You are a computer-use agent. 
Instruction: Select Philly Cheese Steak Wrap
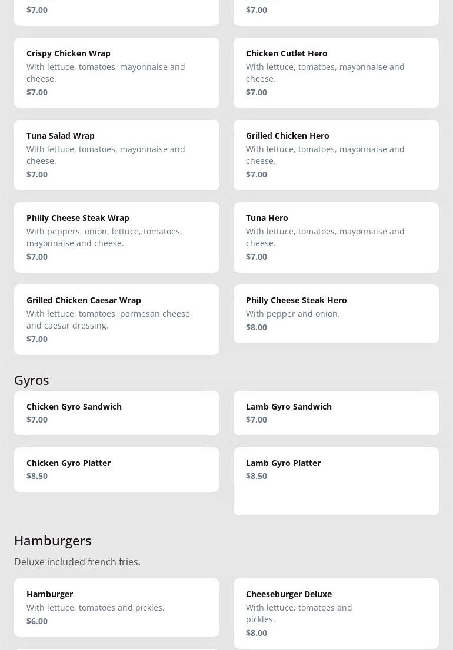[116, 237]
